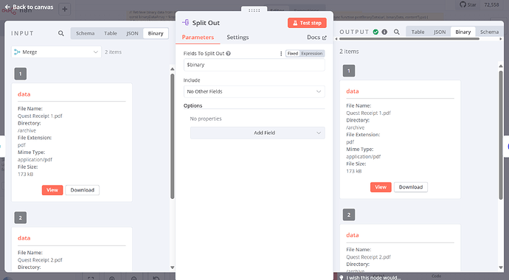Click the search icon in the OUTPUT panel

pos(397,32)
